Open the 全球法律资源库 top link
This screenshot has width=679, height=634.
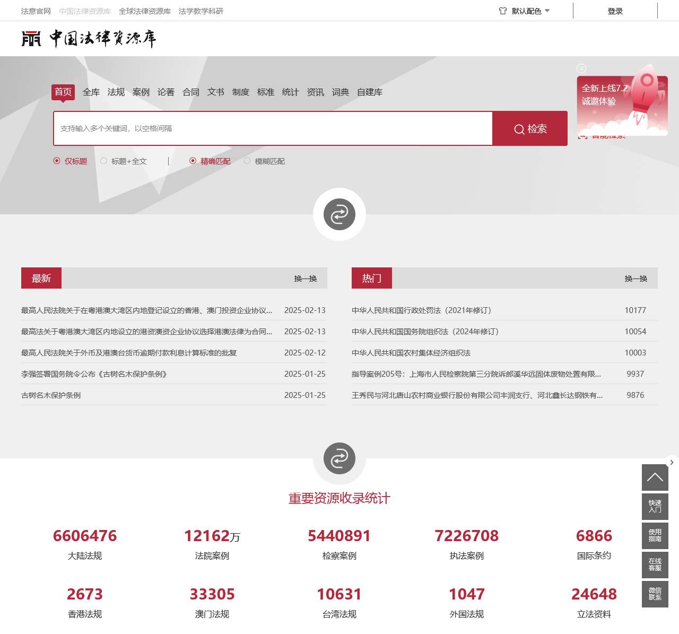point(145,11)
